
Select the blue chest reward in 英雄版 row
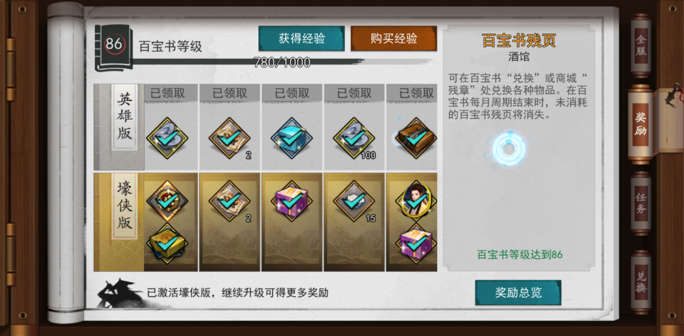292,138
